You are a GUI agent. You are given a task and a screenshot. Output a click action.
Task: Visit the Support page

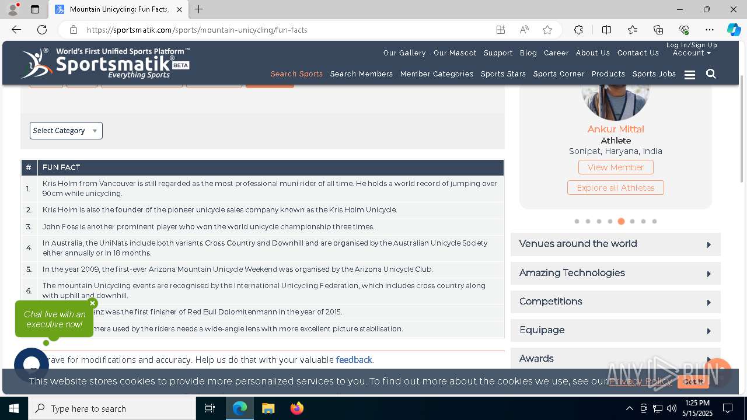coord(498,53)
